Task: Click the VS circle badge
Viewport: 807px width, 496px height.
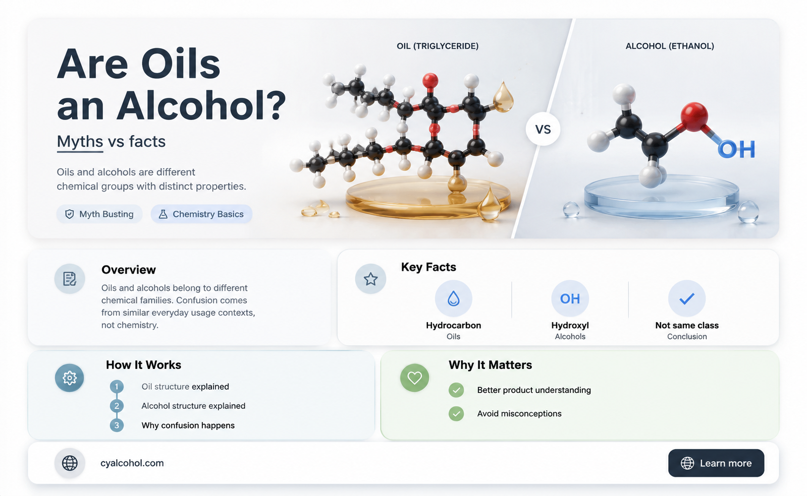Action: (543, 130)
